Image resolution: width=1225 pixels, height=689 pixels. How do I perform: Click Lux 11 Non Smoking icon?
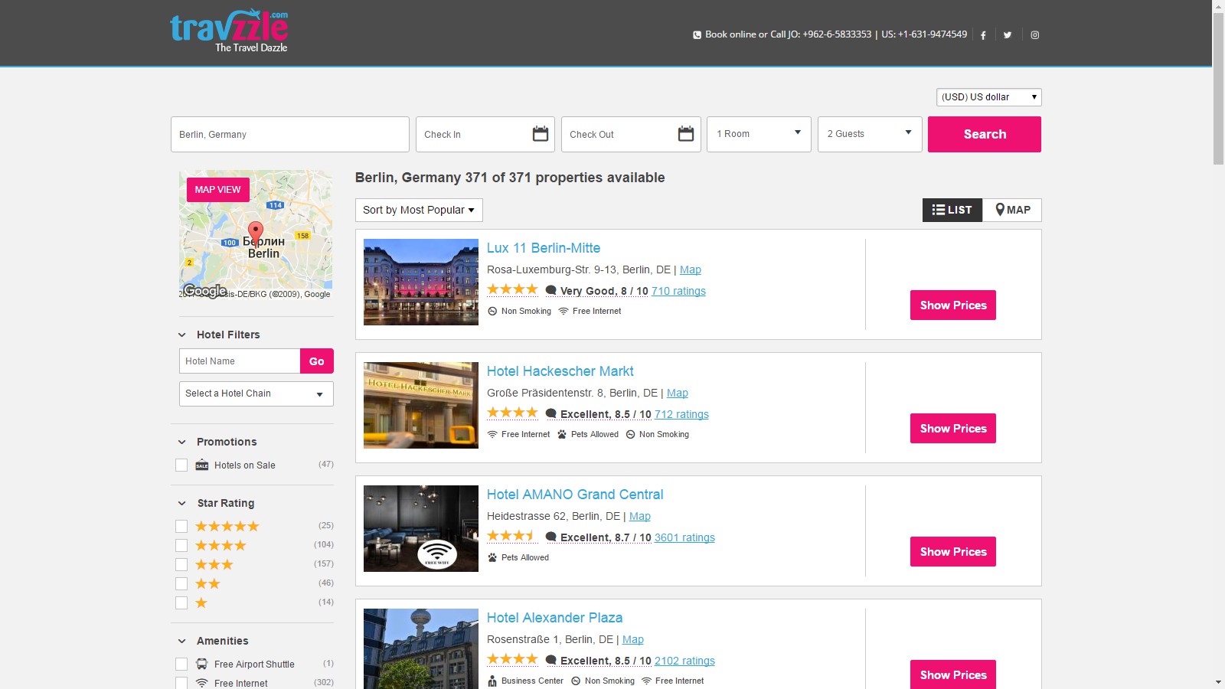[492, 312]
